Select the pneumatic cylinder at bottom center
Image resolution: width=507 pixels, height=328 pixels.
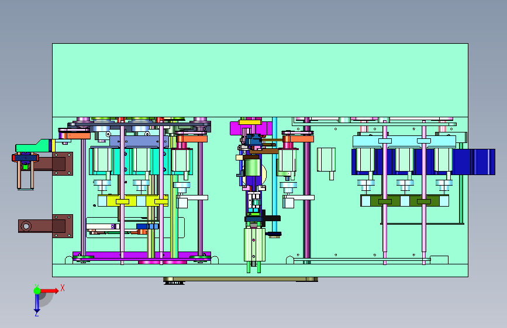coord(254,245)
